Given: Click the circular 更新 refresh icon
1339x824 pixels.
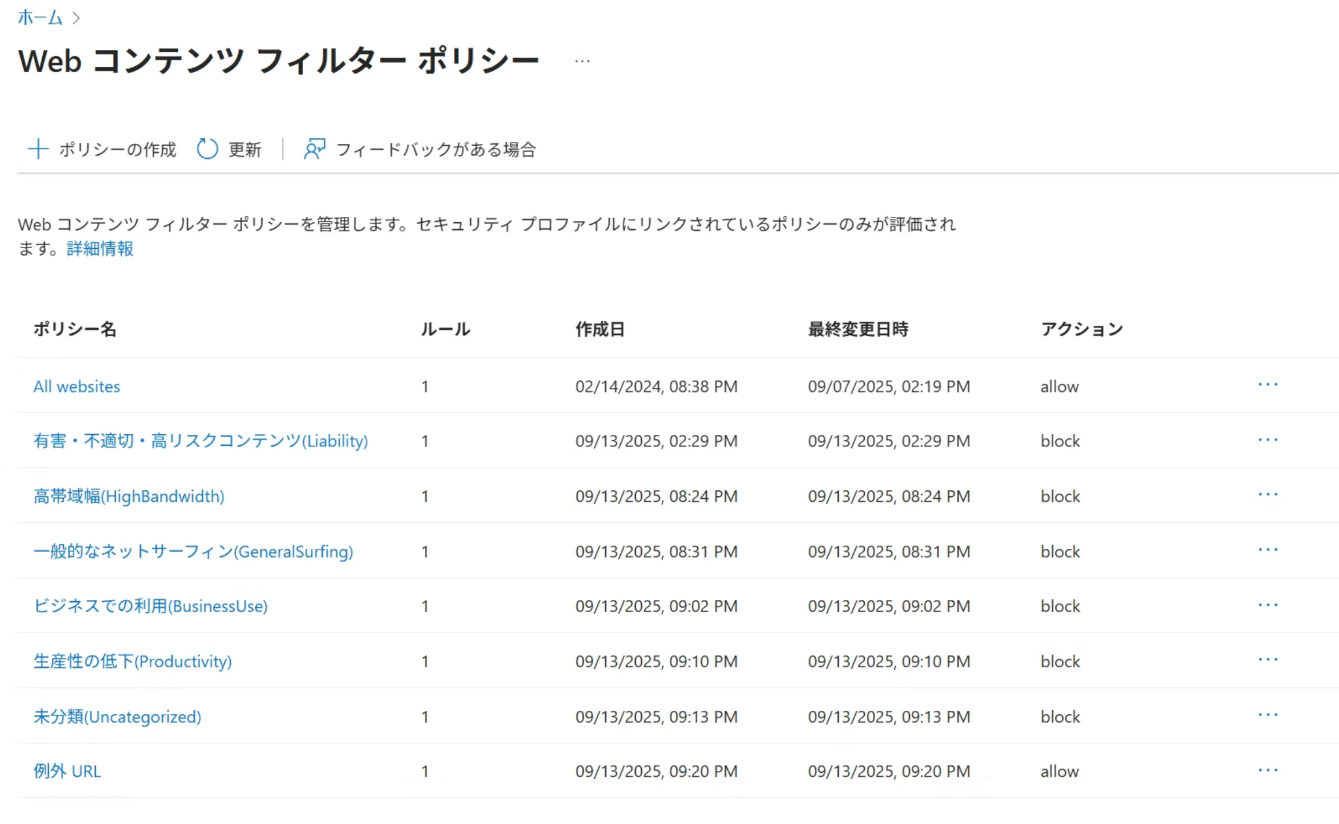Looking at the screenshot, I should click(x=207, y=149).
